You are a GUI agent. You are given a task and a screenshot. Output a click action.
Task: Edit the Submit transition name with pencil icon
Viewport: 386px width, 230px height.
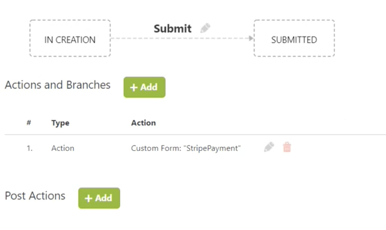(205, 28)
